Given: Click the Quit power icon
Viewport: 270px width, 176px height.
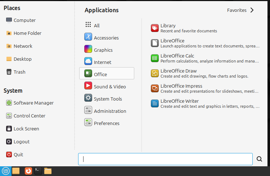Looking at the screenshot, I should 9,154.
